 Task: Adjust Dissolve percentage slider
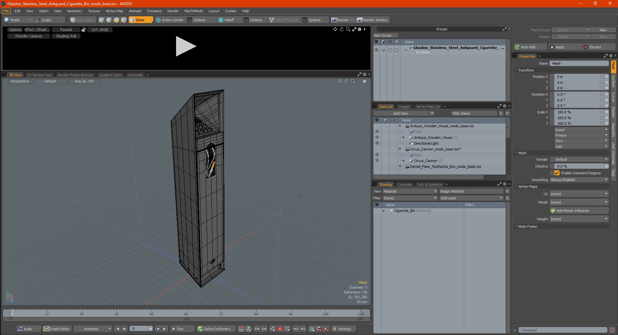(x=579, y=166)
